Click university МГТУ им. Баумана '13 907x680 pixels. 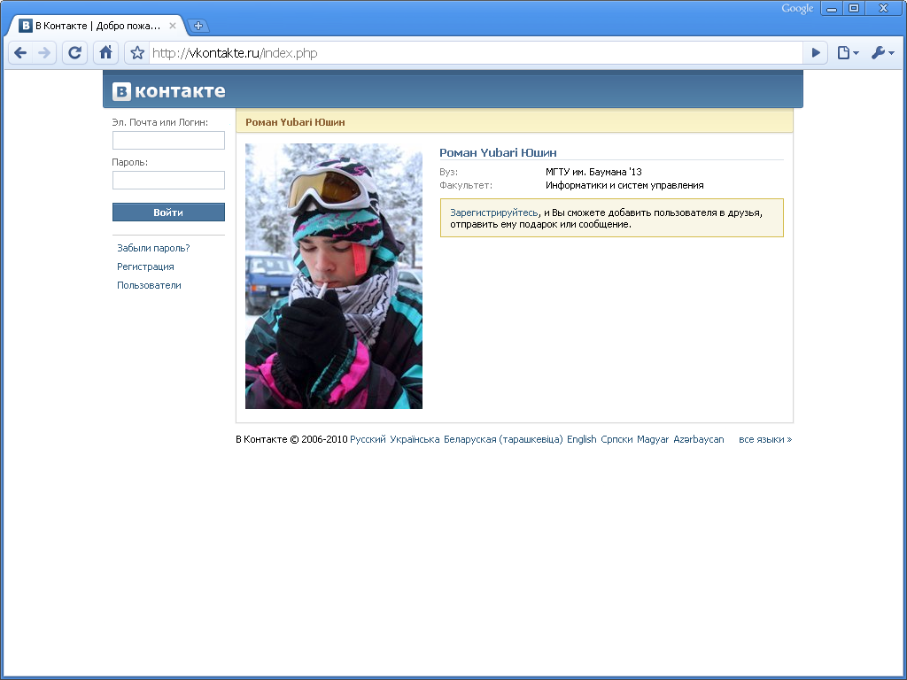(x=593, y=172)
